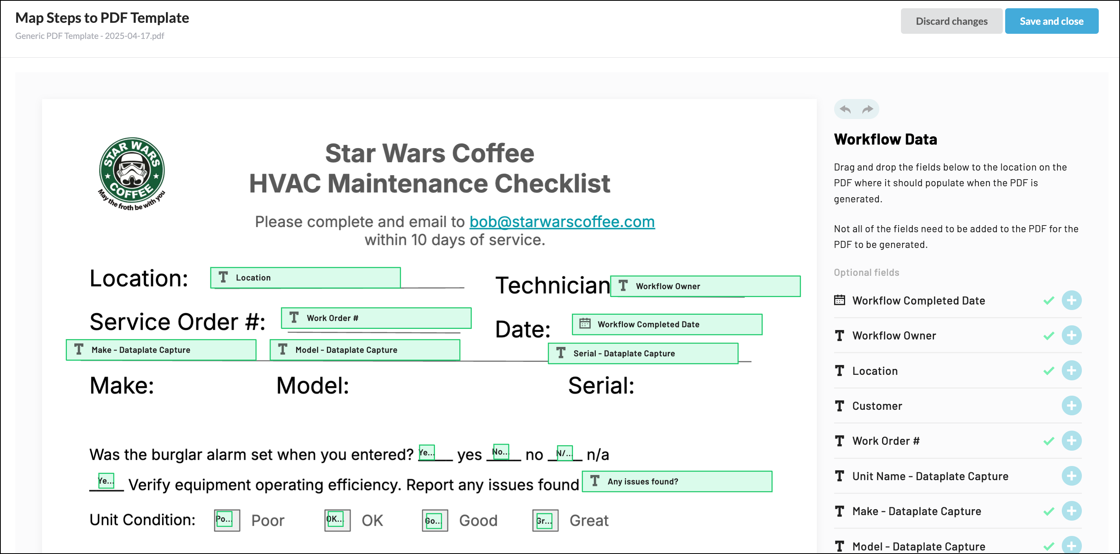Click 'Model - Dataplate Capture' label in Workflow Data panel
This screenshot has width=1120, height=554.
pyautogui.click(x=919, y=547)
